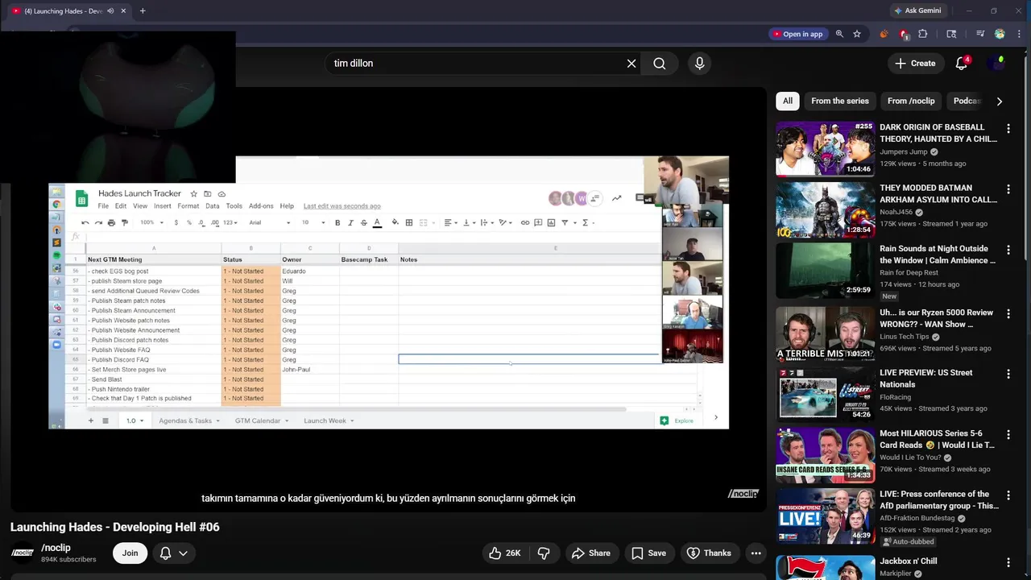Open more actions three-dot menu under video
The width and height of the screenshot is (1031, 580).
point(756,553)
